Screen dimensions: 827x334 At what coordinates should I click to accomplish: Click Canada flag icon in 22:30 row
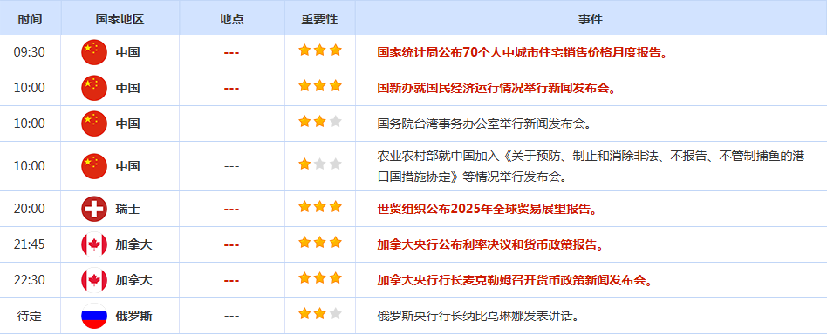pyautogui.click(x=94, y=280)
